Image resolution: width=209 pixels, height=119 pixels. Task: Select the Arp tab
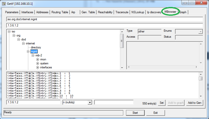click(x=73, y=12)
